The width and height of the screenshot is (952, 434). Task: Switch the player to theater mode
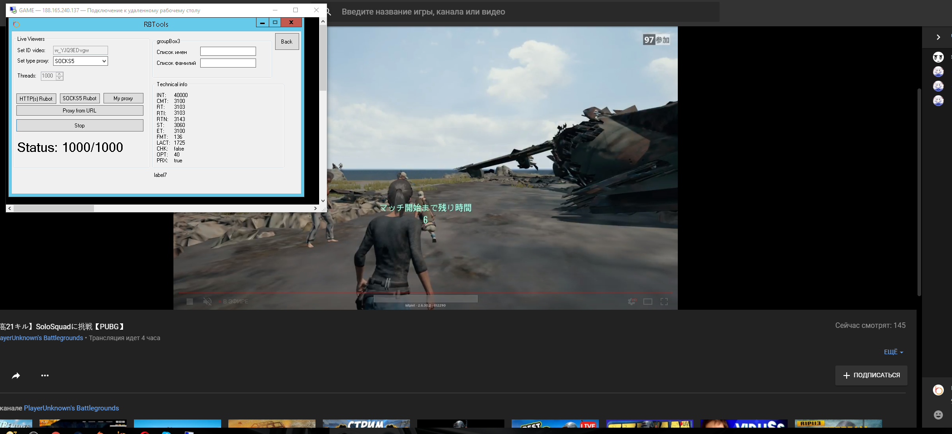tap(648, 302)
